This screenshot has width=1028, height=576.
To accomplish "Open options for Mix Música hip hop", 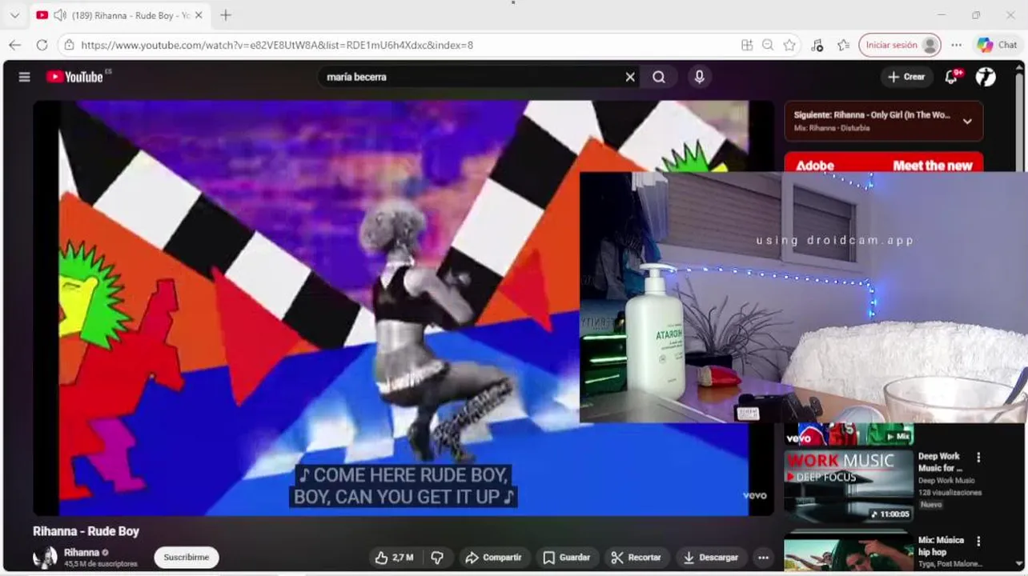I will (x=978, y=542).
